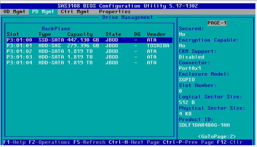The height and width of the screenshot is (147, 257).
Task: Click the Product ID label
Action: pyautogui.click(x=196, y=119)
